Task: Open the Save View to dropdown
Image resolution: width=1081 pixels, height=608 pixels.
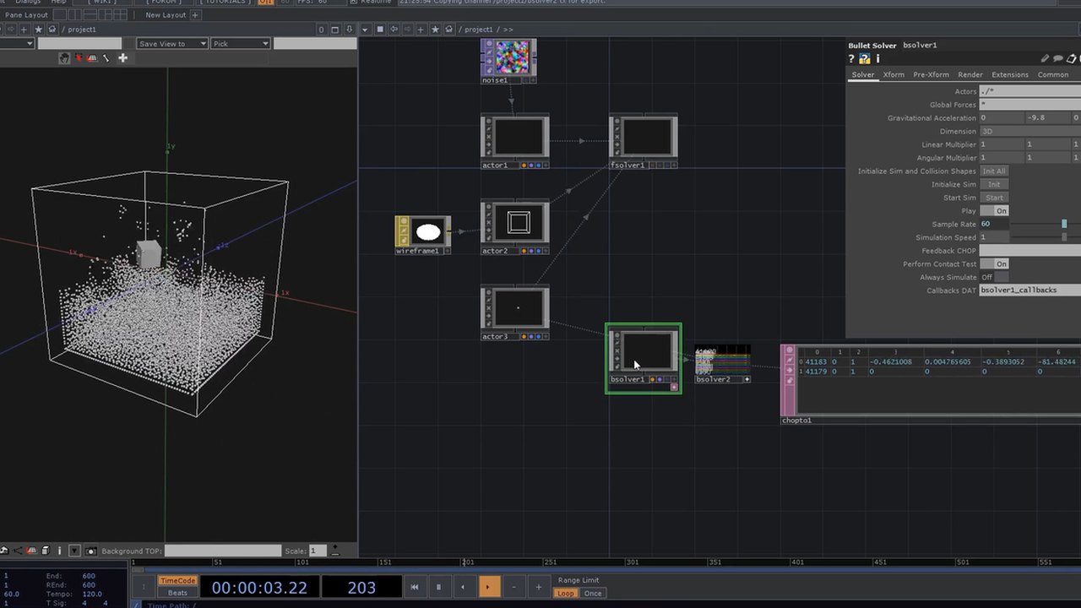Action: click(x=172, y=43)
